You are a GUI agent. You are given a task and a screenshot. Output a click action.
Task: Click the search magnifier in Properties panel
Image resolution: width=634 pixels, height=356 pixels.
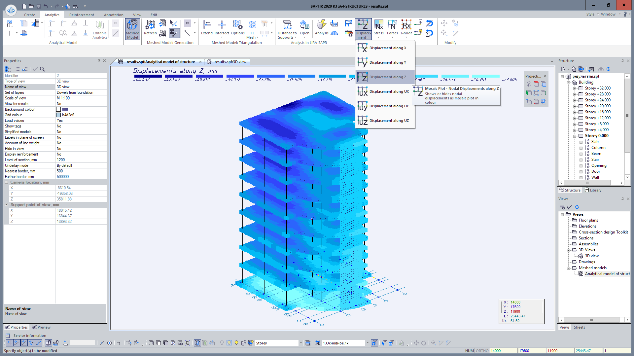(x=42, y=69)
